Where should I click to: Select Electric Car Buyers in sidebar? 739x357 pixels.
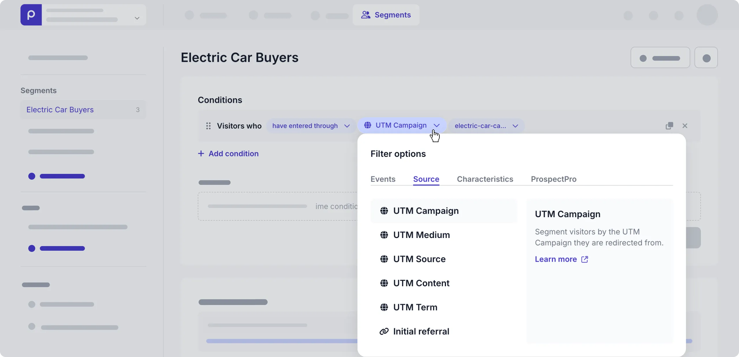(60, 110)
